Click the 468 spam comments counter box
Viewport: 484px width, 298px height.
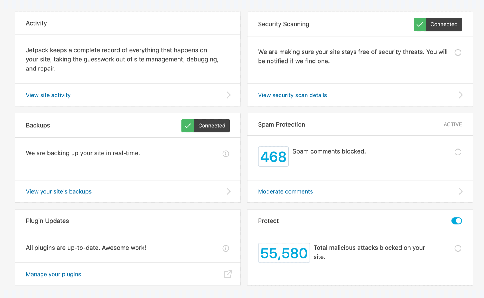(x=273, y=157)
